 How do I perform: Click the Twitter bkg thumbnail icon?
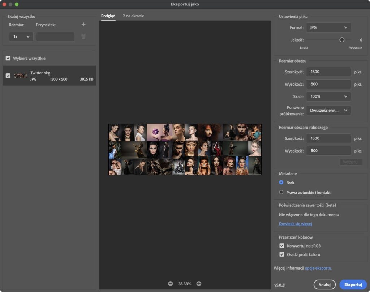[20, 76]
